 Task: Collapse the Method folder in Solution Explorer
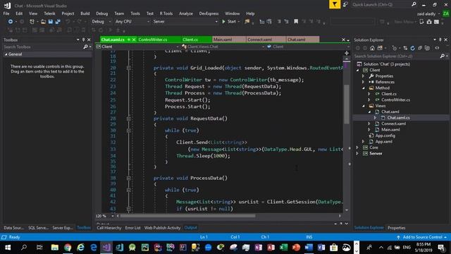(364, 88)
